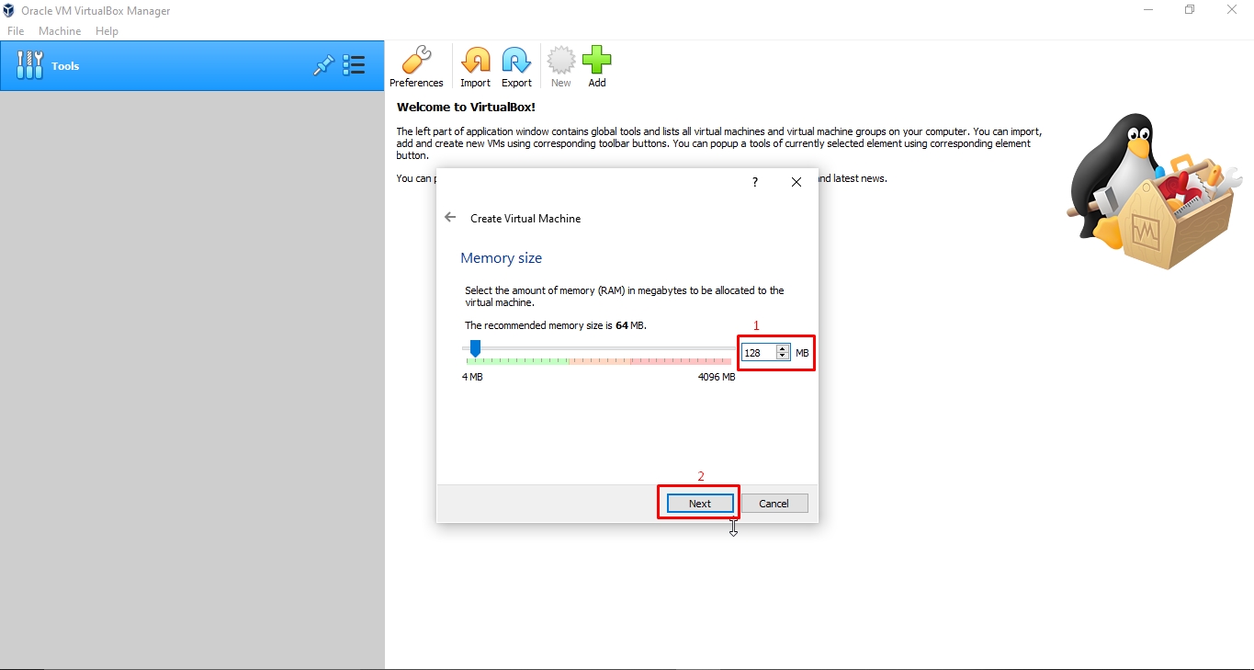
Task: Open the Help menu
Action: click(x=107, y=30)
